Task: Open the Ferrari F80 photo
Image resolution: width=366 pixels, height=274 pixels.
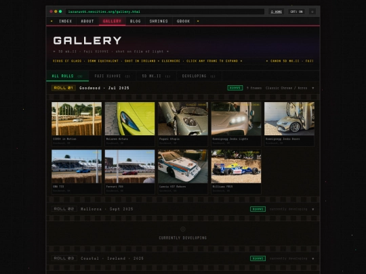Action: [x=129, y=166]
